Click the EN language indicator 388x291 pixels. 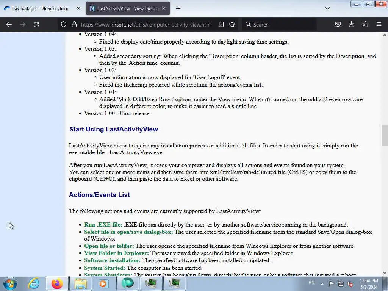(311, 283)
